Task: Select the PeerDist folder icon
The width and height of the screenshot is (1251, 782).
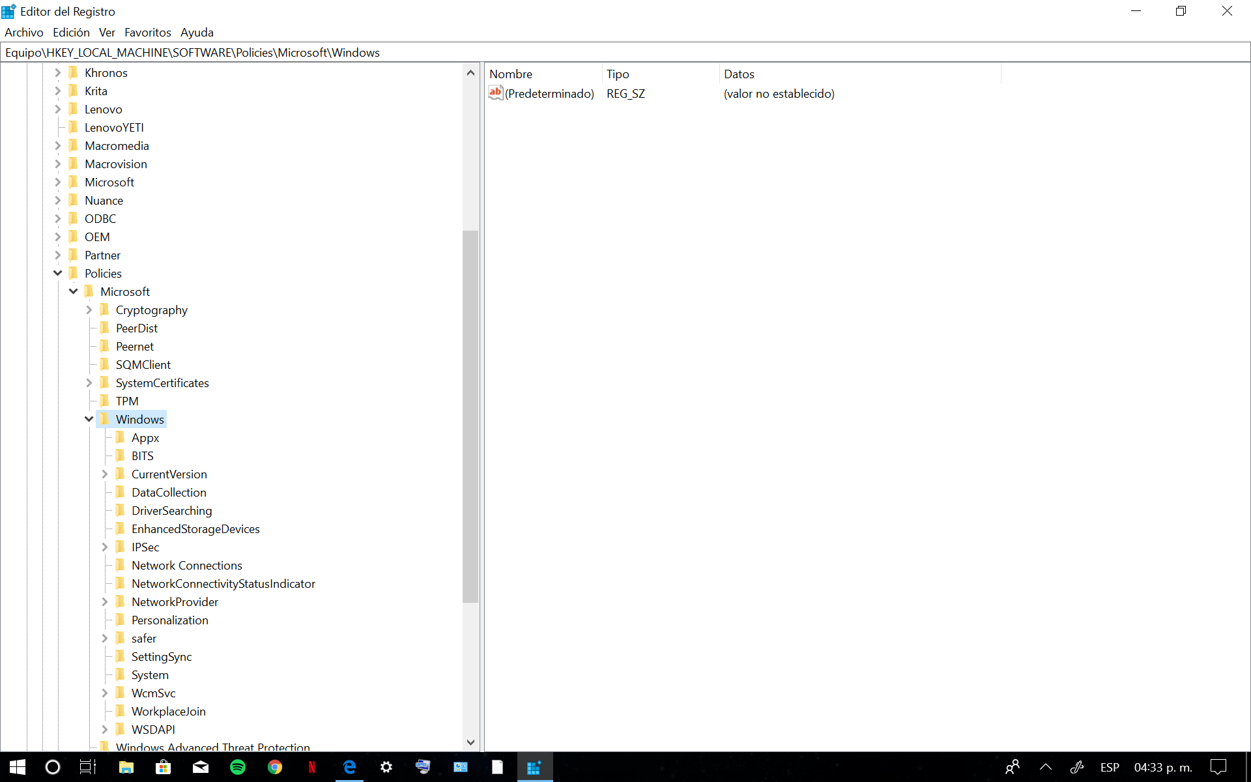Action: 104,328
